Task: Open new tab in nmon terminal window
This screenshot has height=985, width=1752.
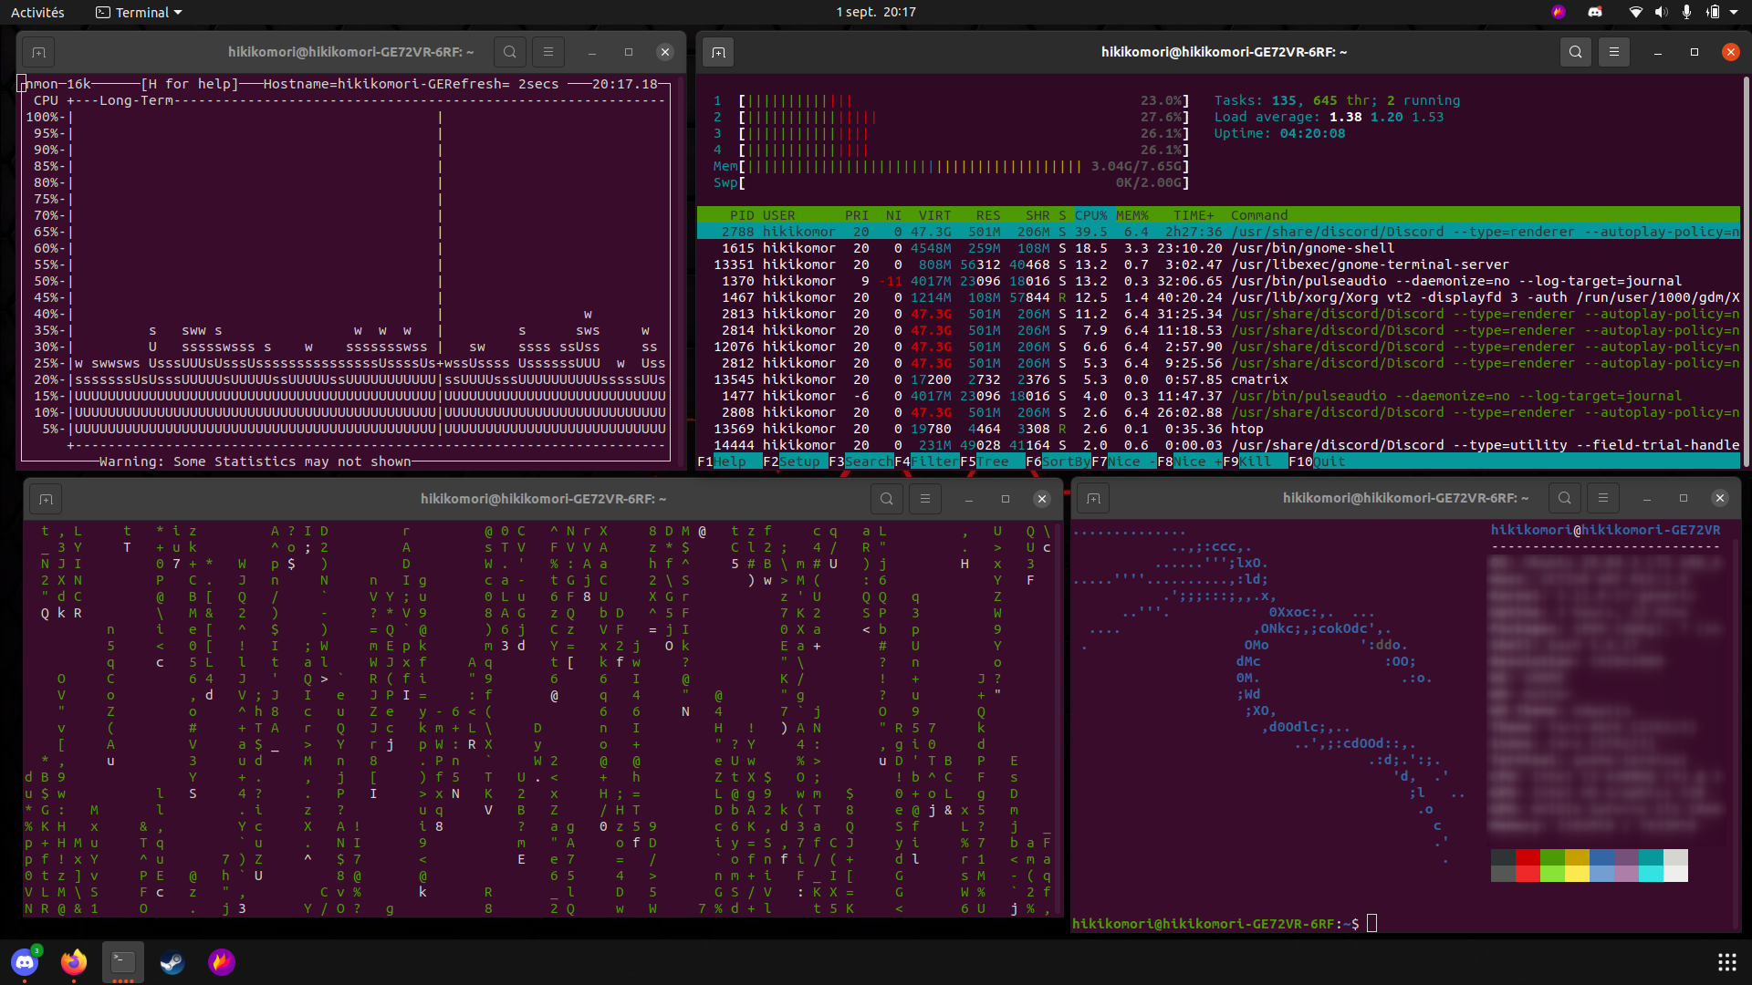Action: pos(38,52)
